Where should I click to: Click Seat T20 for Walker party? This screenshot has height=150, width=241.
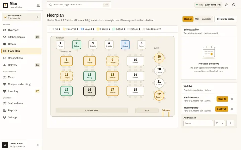[x=222, y=109]
